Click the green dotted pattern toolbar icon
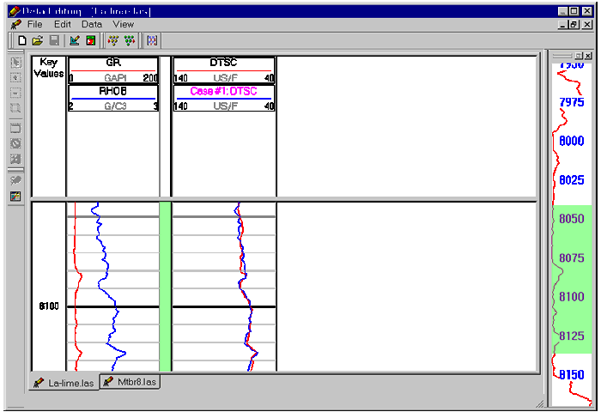 [129, 40]
